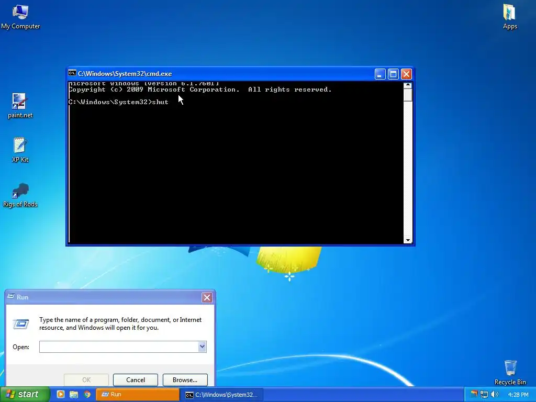Click cmd scrollbar up arrow
536x402 pixels.
pyautogui.click(x=407, y=85)
